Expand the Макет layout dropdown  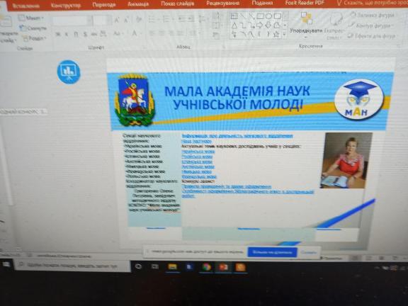pyautogui.click(x=31, y=18)
